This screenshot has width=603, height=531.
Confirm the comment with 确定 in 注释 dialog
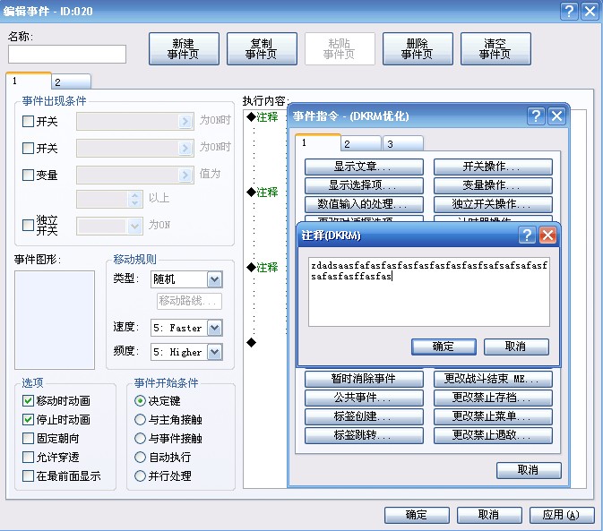click(444, 347)
